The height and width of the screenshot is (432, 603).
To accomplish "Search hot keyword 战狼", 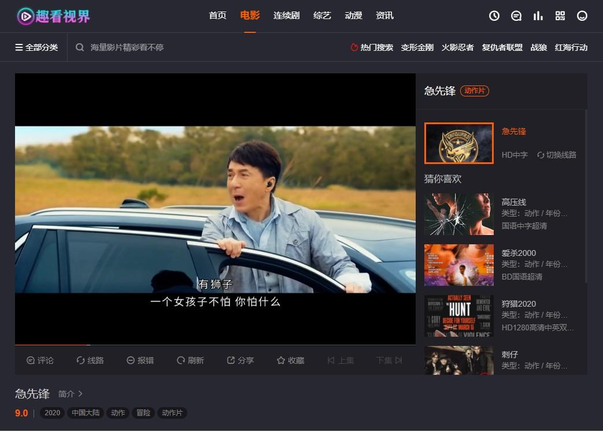I will (x=539, y=47).
